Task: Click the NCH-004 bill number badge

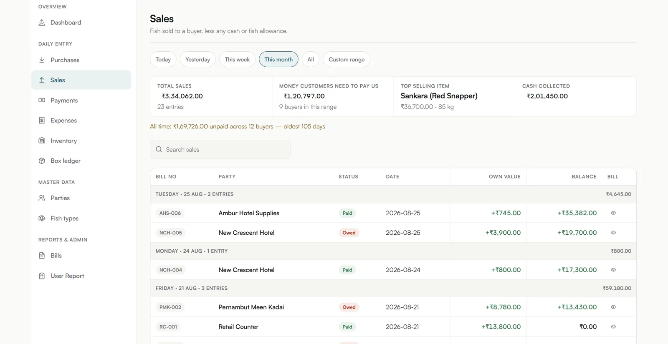Action: pos(170,270)
